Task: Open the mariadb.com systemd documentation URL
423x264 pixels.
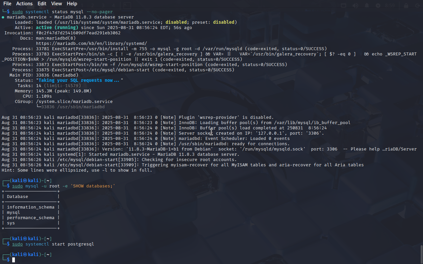Action: coord(92,44)
